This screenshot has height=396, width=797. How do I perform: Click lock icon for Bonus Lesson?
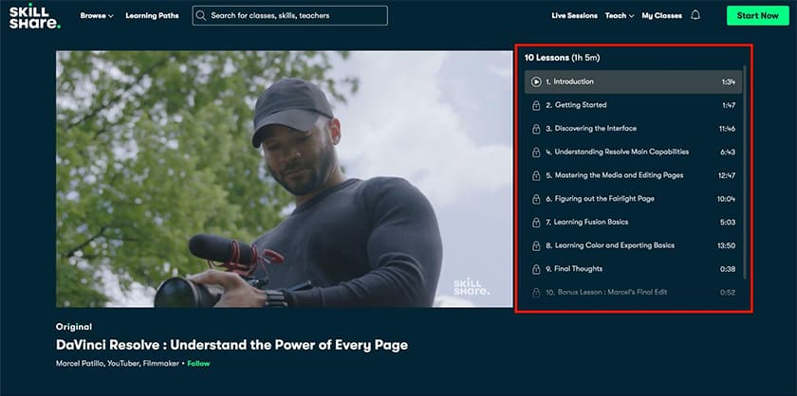(536, 293)
